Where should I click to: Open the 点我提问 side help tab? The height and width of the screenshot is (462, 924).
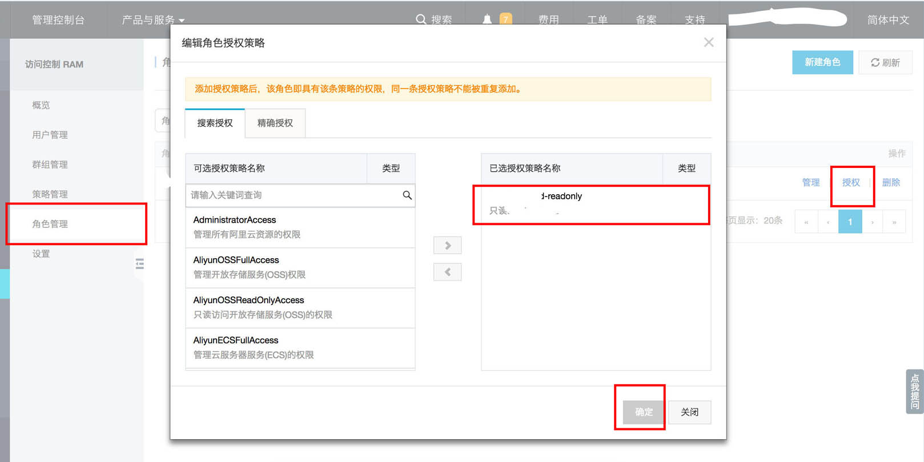point(915,391)
